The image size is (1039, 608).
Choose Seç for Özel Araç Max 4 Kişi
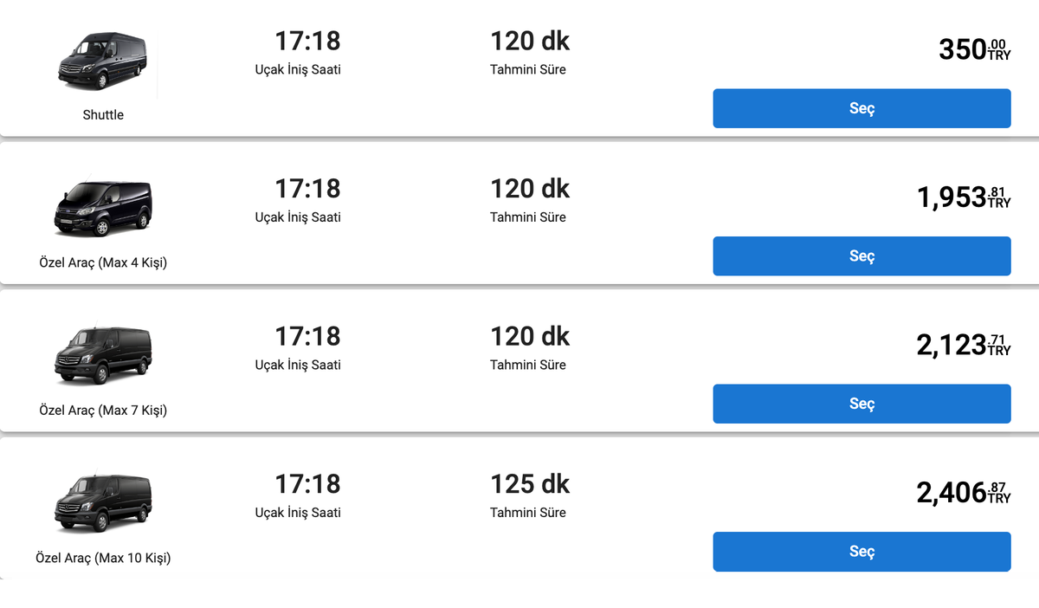coord(862,256)
